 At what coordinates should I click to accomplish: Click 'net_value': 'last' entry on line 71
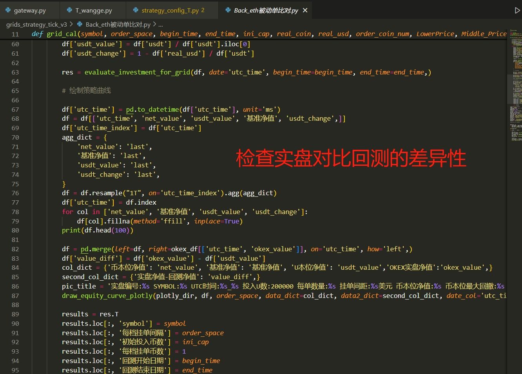[114, 147]
